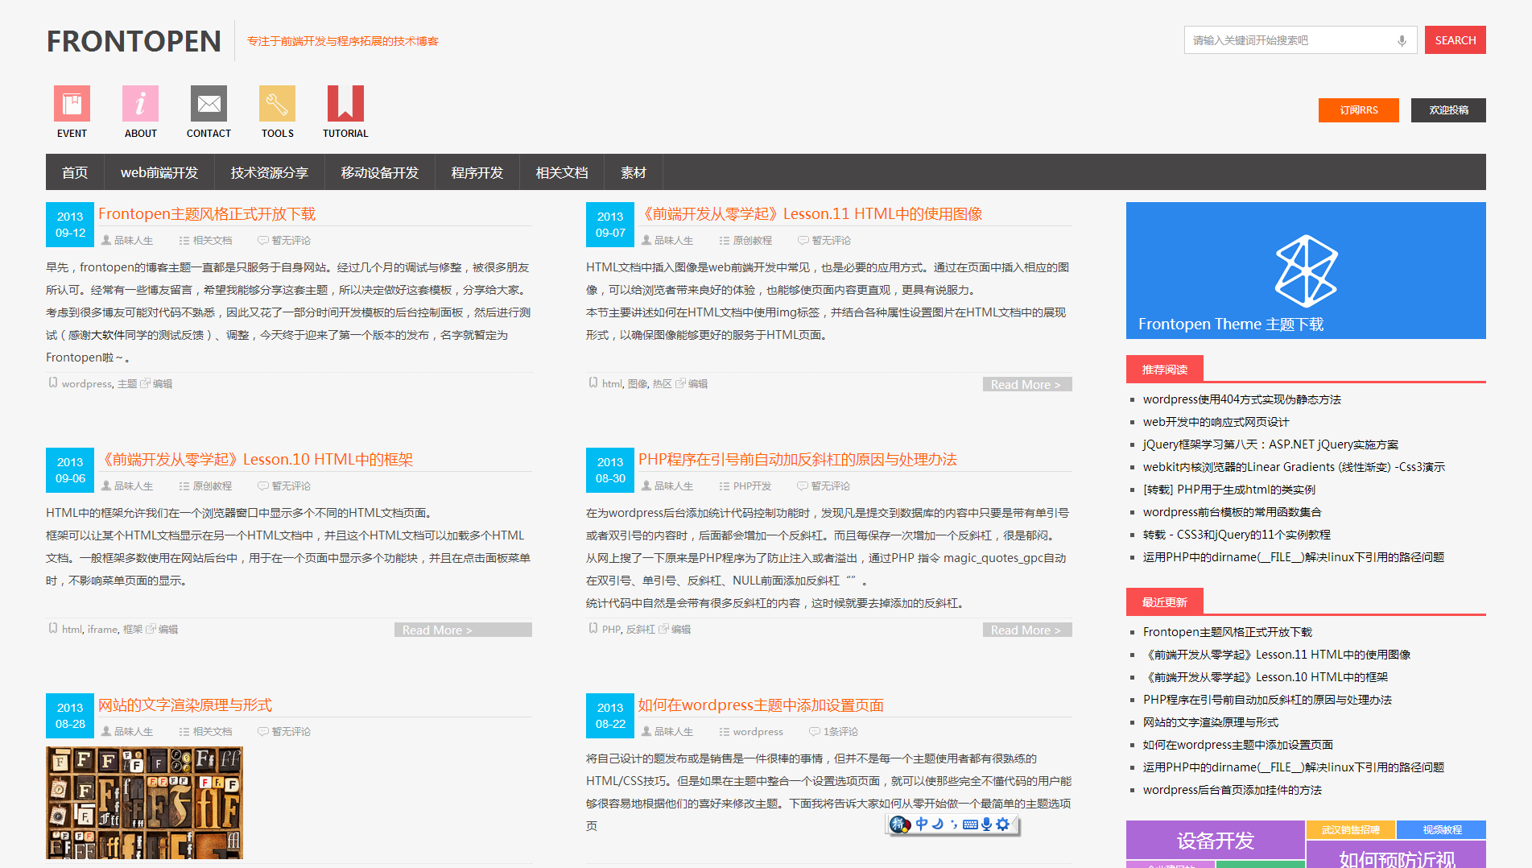
Task: Click the CONTACT envelope icon
Action: 209,104
